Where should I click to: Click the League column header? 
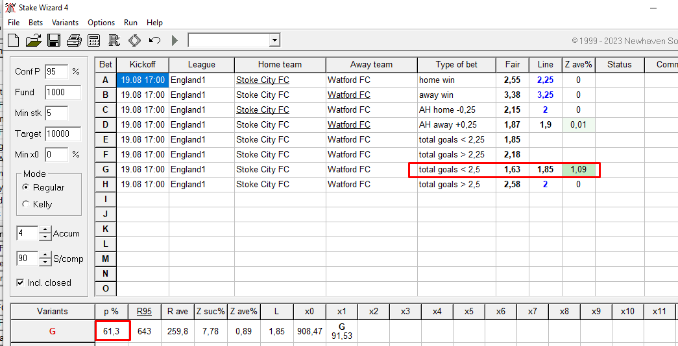coord(202,65)
